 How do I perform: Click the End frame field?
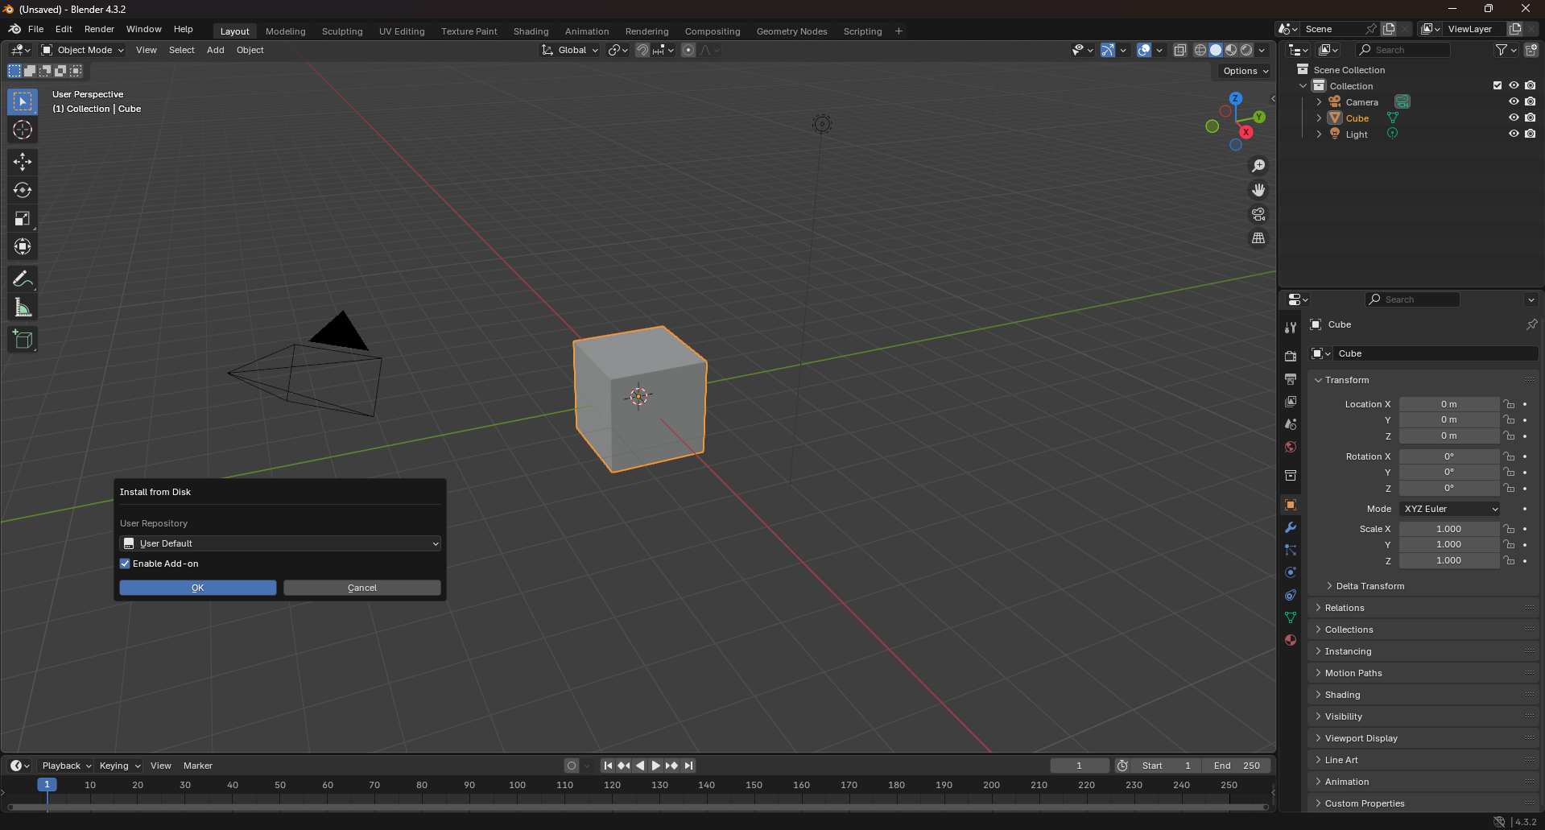[1237, 766]
